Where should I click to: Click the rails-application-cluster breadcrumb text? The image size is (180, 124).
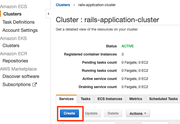click(x=97, y=5)
